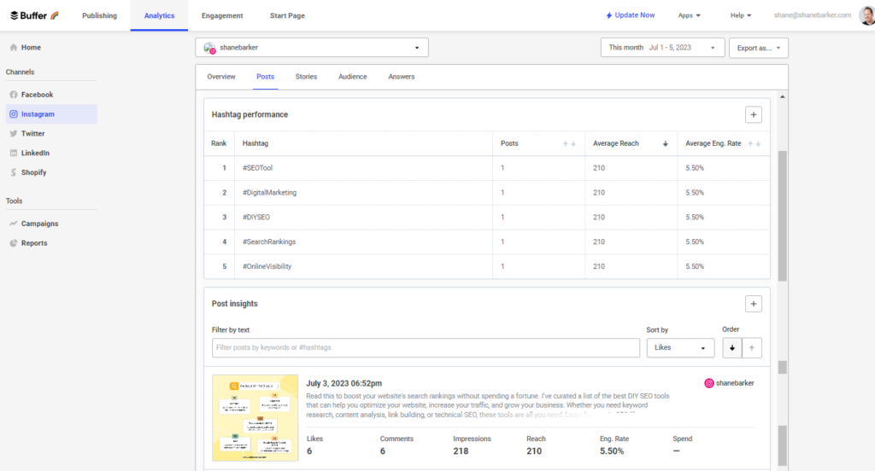Go to the Analytics tab

(x=159, y=15)
